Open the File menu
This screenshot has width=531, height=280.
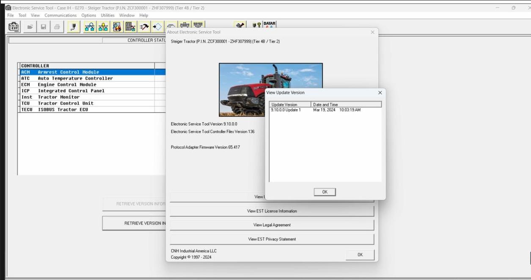11,15
